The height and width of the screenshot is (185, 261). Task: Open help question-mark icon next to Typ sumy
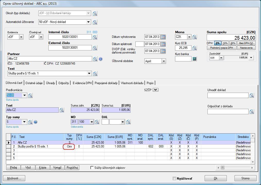point(36,122)
